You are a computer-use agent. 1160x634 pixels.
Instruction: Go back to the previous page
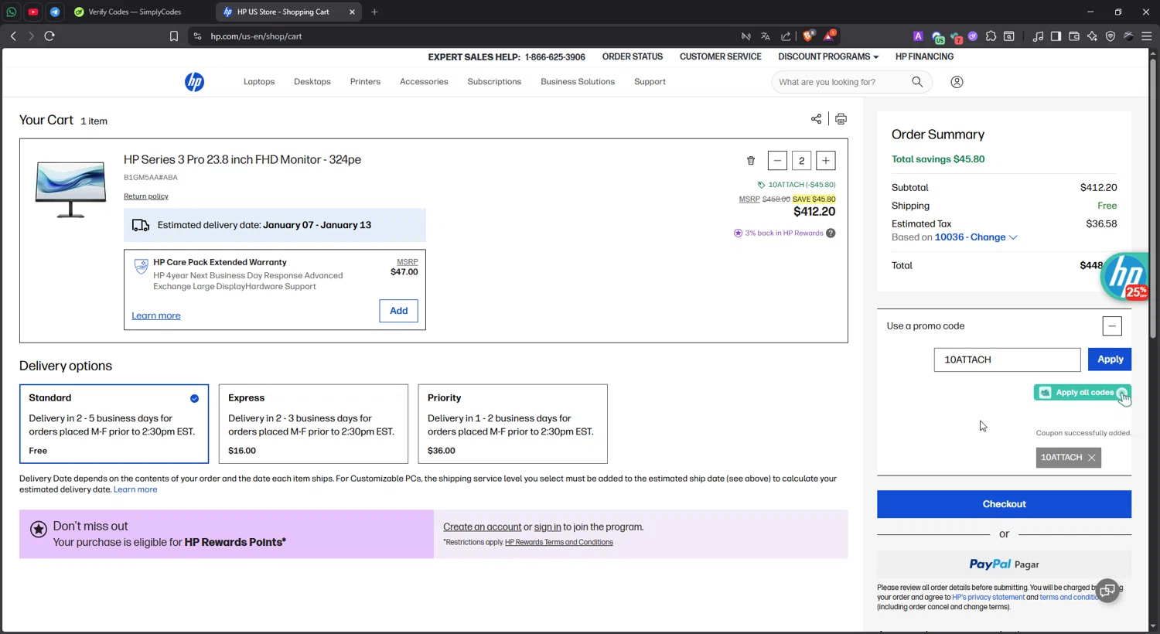[x=13, y=36]
